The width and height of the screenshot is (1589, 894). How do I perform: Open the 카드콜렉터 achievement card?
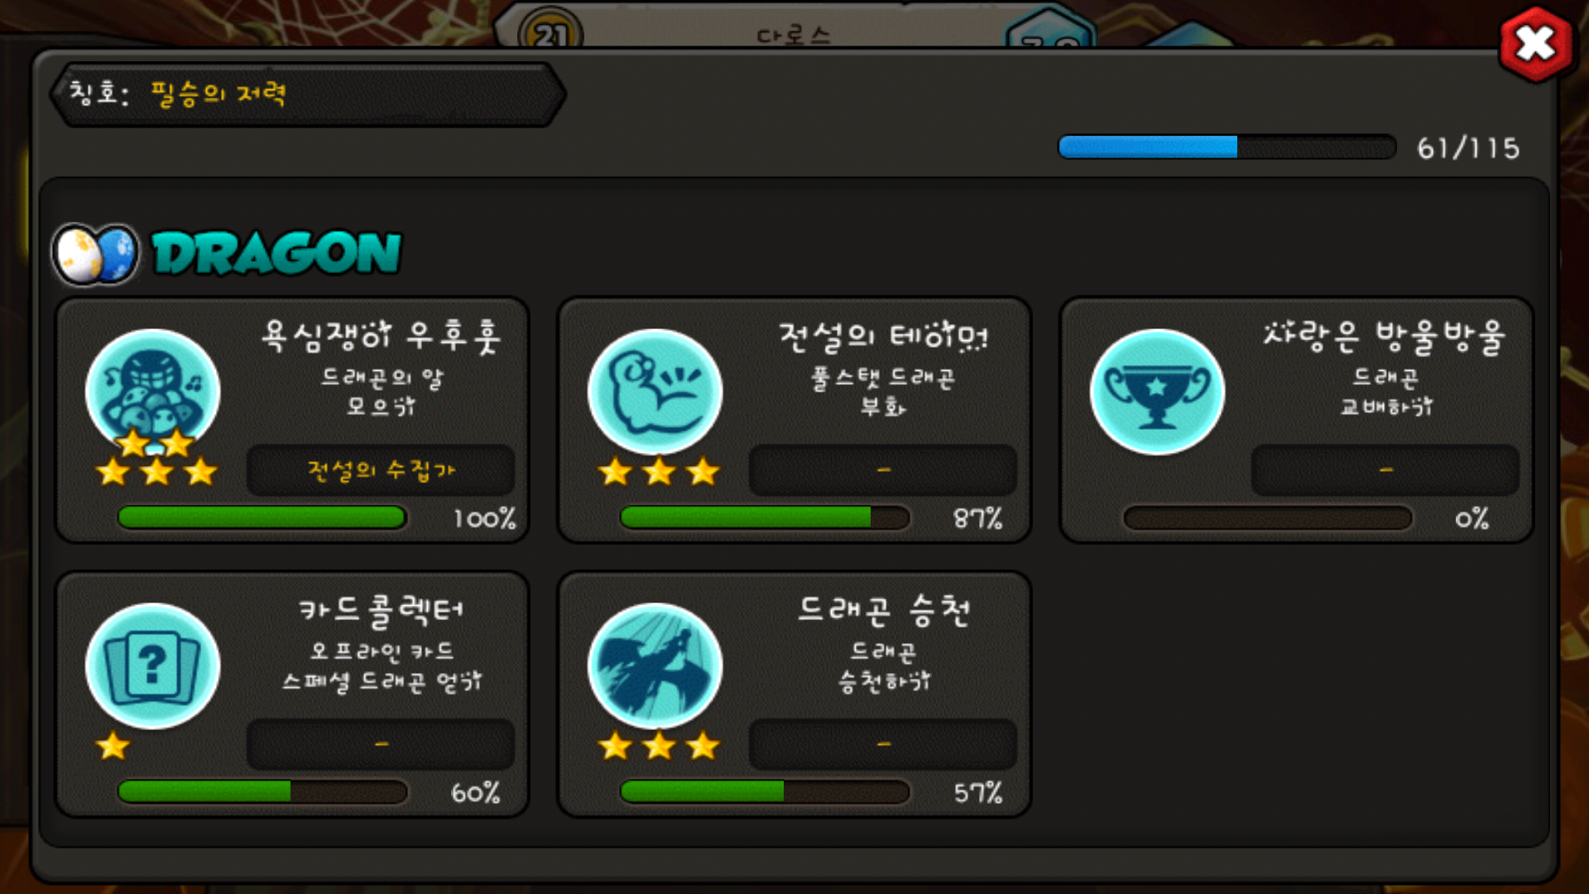(x=292, y=695)
